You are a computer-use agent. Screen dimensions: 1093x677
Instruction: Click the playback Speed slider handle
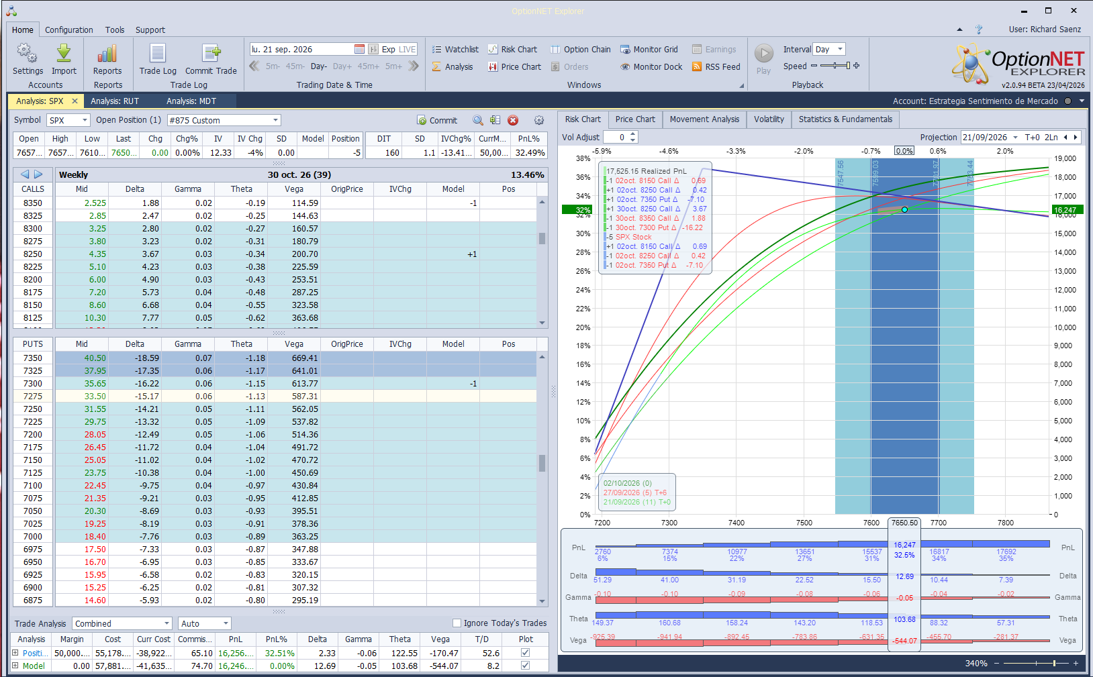click(x=848, y=66)
